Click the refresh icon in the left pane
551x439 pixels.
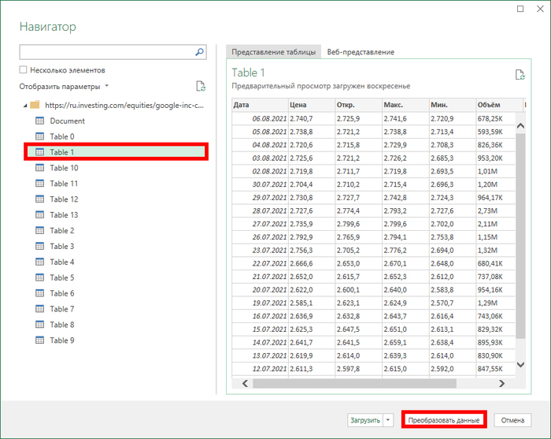coord(201,87)
